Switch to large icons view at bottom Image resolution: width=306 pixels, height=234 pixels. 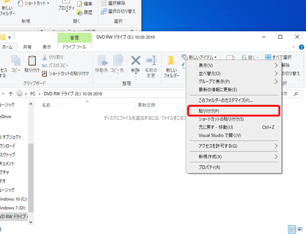[x=300, y=229]
